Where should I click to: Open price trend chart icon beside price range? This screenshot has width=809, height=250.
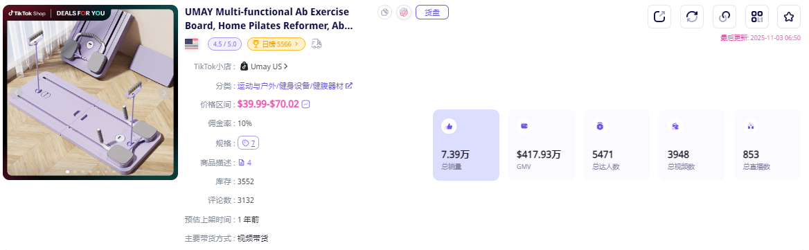[306, 104]
